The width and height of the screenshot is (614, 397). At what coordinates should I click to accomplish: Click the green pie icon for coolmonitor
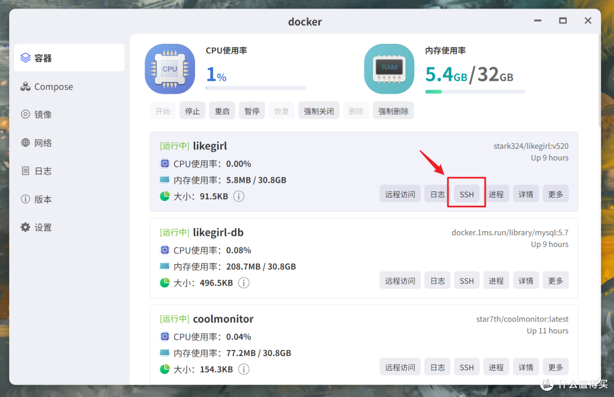[165, 369]
